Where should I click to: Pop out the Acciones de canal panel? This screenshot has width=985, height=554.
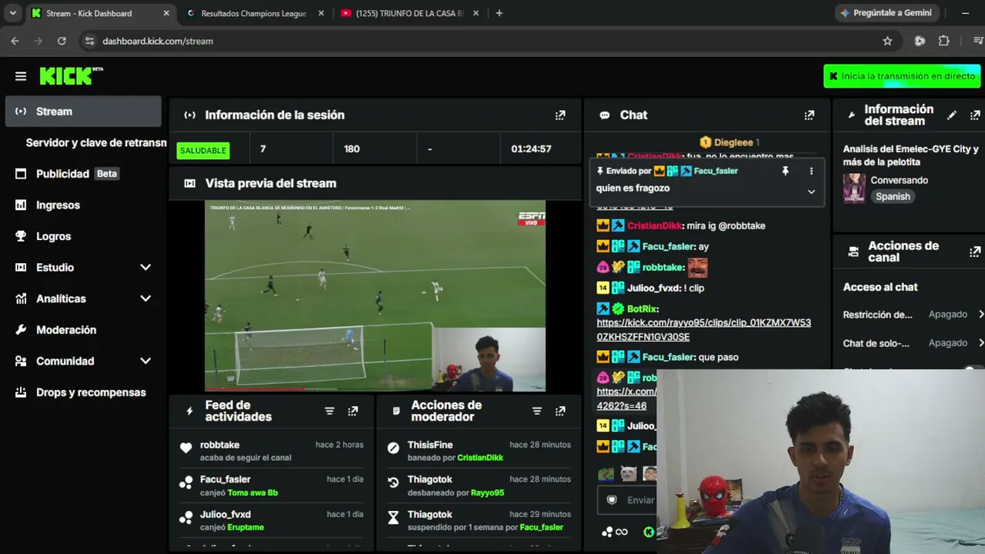tap(975, 252)
